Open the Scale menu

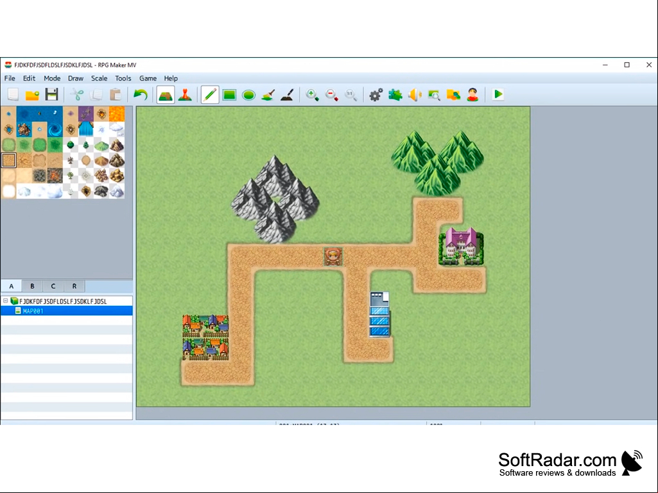tap(99, 78)
